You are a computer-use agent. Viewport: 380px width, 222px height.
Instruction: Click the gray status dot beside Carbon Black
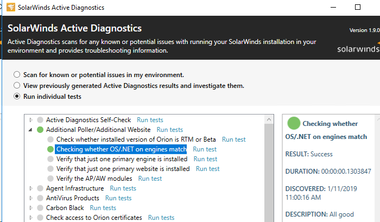coord(40,208)
